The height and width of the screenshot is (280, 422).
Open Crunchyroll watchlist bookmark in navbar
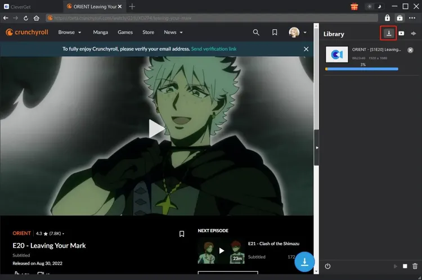[275, 33]
